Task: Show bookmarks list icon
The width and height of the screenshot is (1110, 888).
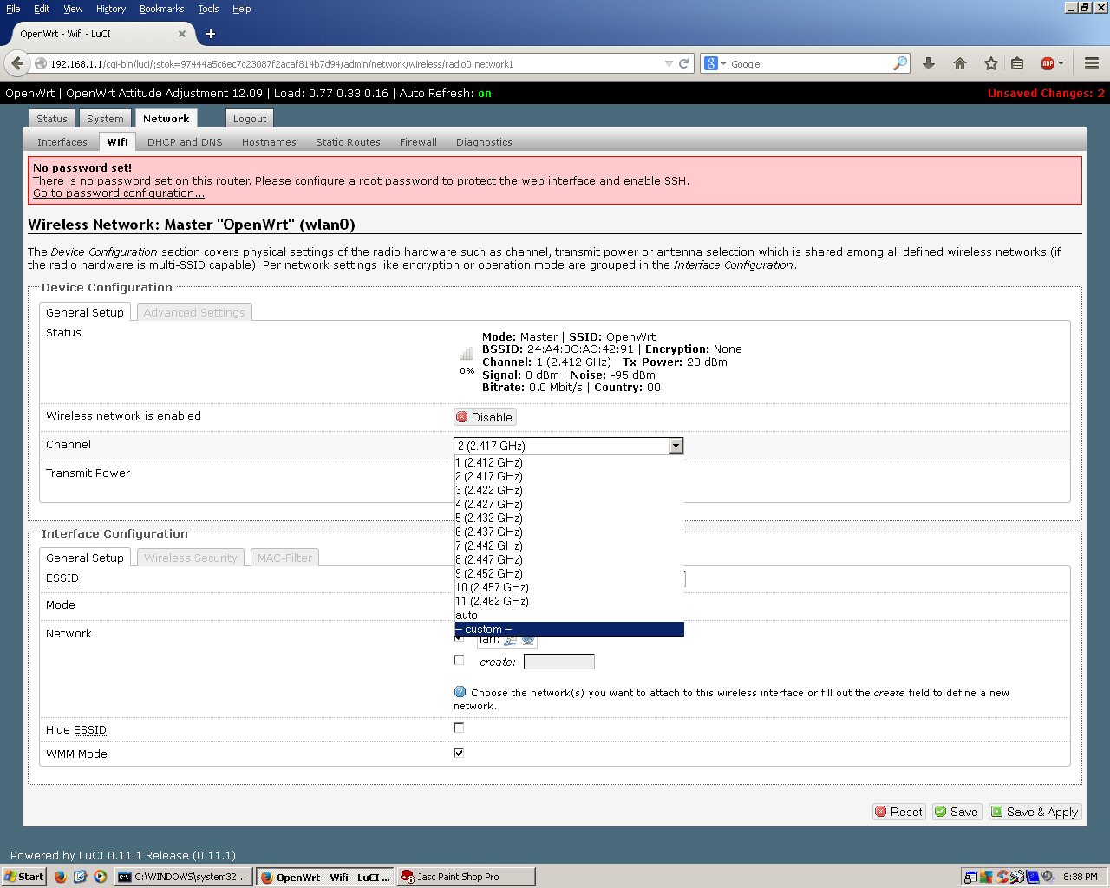Action: (x=1017, y=63)
